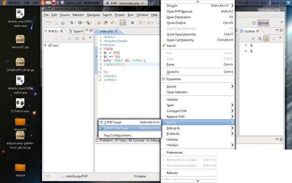Select LiHeiProPC.ttf.tar.gz desktop icon
This screenshot has height=183, width=292.
pos(20,64)
